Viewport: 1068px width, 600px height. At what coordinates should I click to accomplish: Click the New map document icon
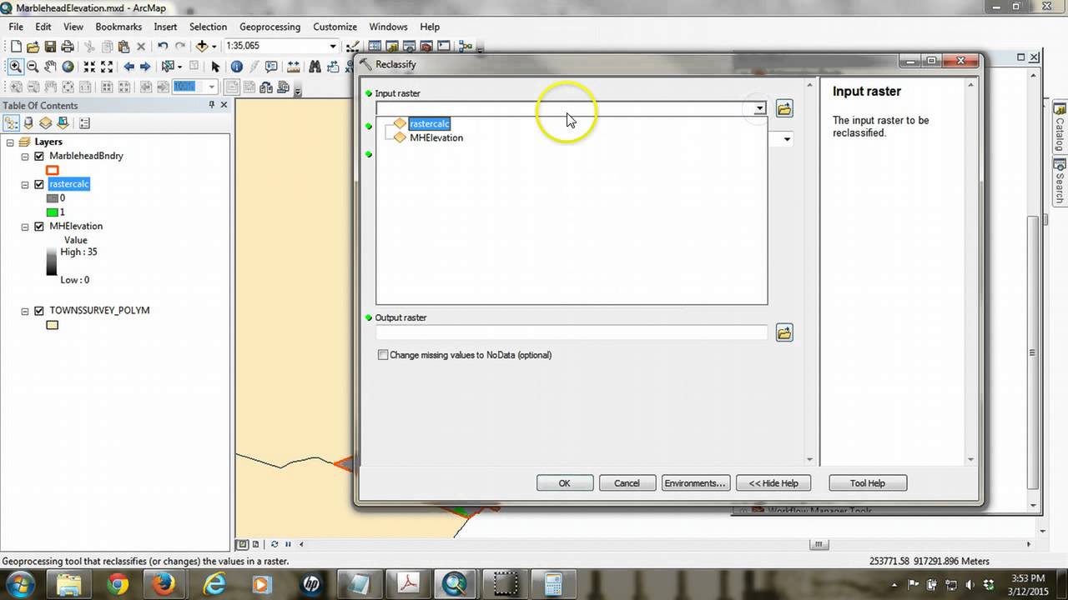click(x=16, y=47)
